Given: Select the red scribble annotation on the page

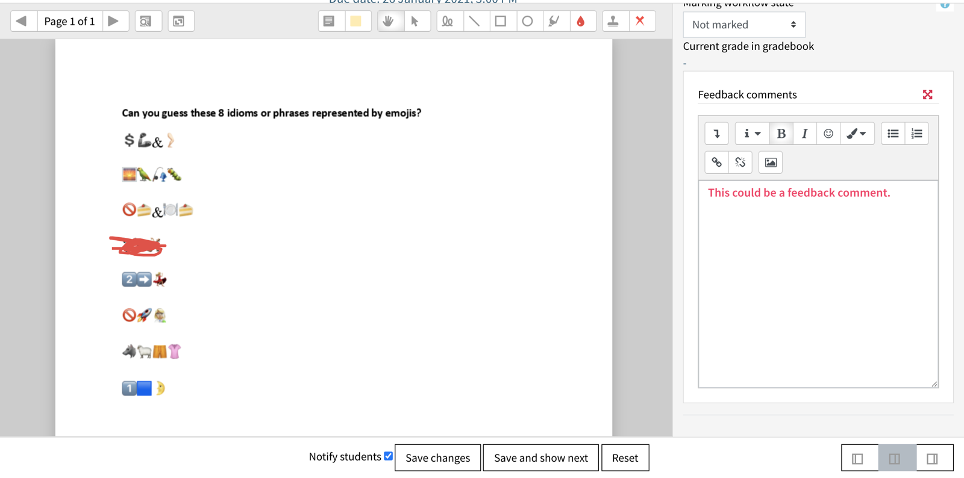Looking at the screenshot, I should pos(138,246).
